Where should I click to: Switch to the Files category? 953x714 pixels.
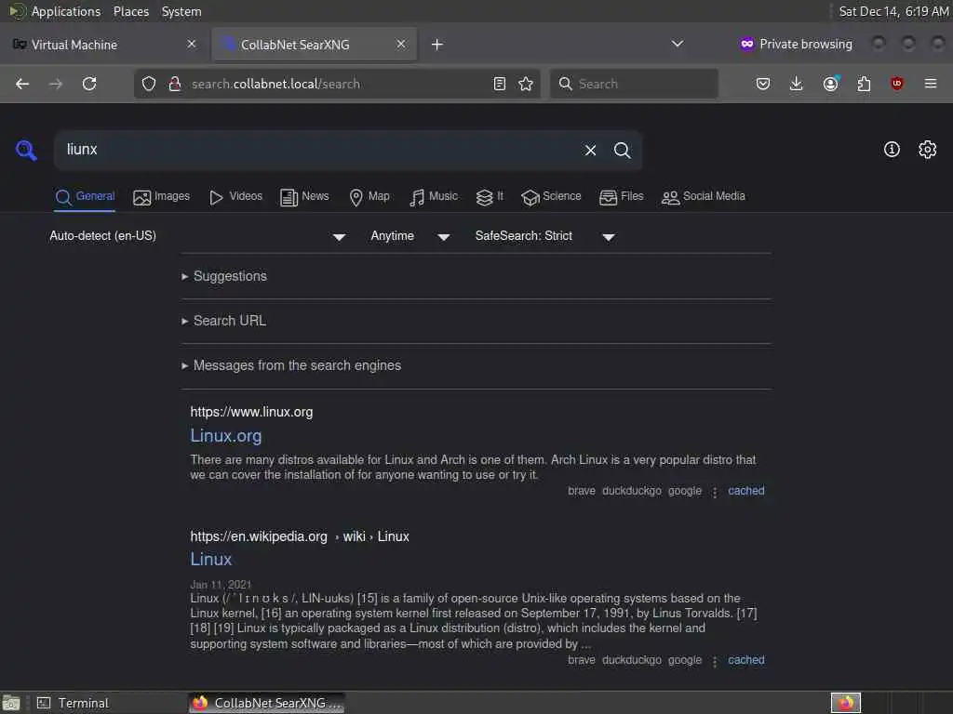[621, 197]
